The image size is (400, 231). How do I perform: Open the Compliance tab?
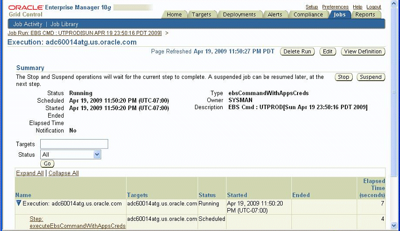pos(308,15)
